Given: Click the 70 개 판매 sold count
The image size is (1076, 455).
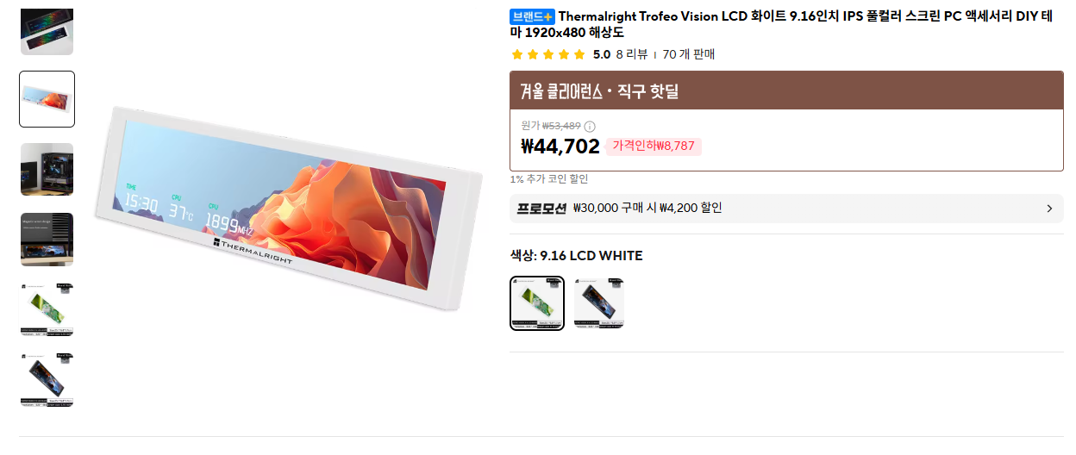Looking at the screenshot, I should click(x=688, y=54).
